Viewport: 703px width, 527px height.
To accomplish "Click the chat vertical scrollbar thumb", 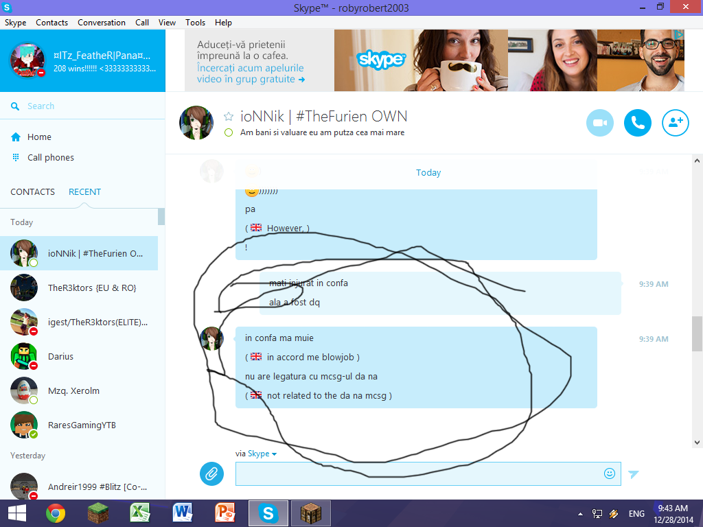I will [x=697, y=334].
